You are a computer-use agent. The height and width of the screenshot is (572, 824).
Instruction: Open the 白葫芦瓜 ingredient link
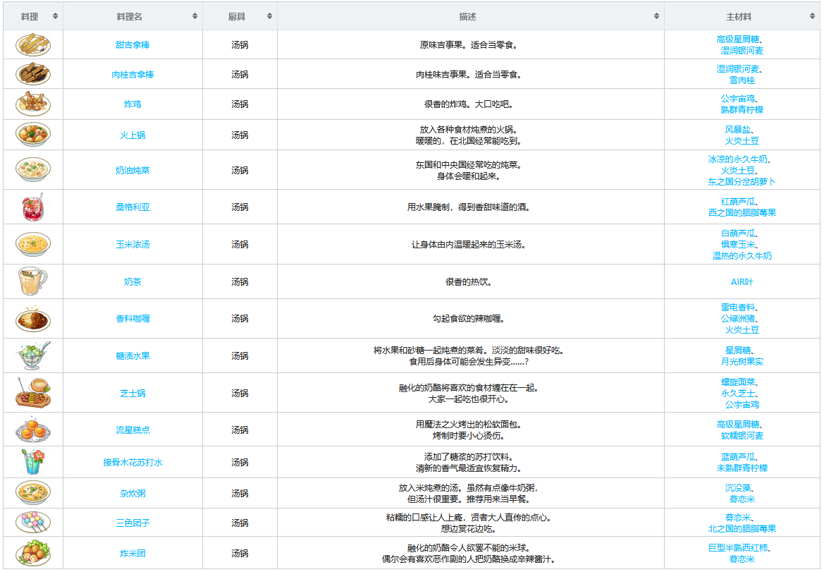click(x=737, y=233)
